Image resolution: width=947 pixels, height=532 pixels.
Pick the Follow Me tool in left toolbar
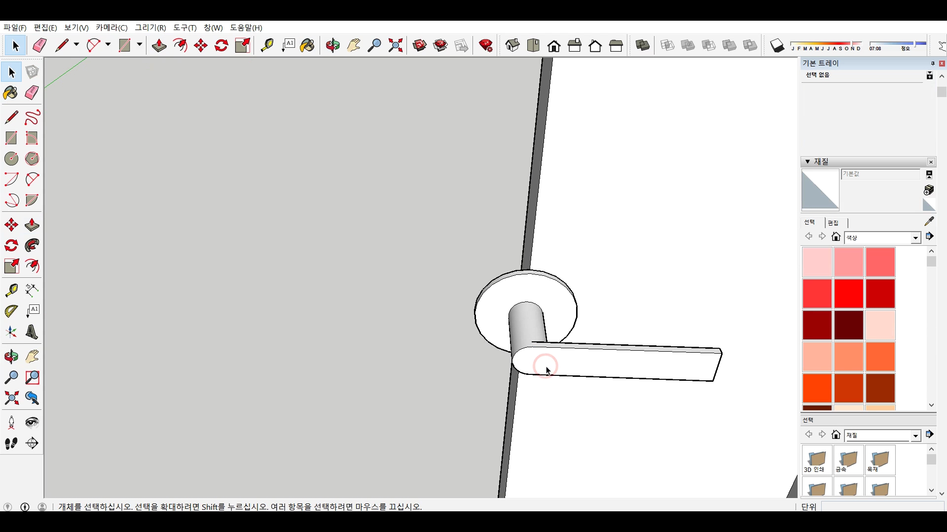tap(32, 245)
